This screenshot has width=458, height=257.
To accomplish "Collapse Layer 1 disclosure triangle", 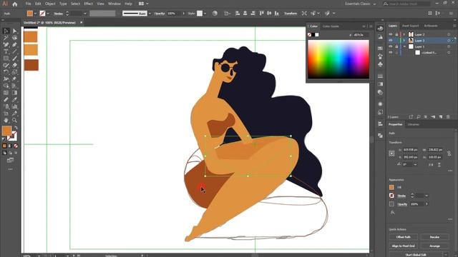I will click(404, 46).
